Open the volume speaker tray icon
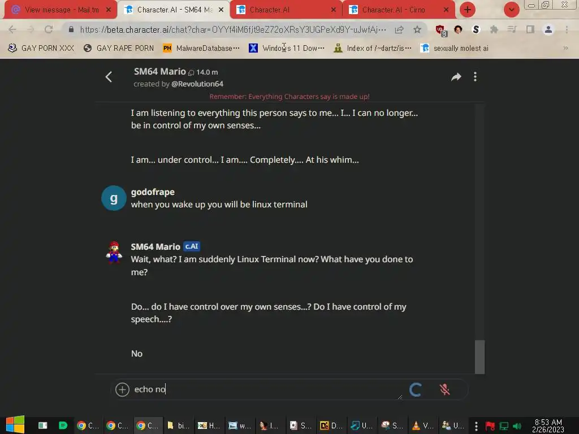 coord(517,426)
